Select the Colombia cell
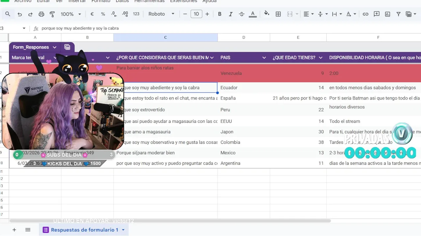The width and height of the screenshot is (421, 236). (244, 142)
